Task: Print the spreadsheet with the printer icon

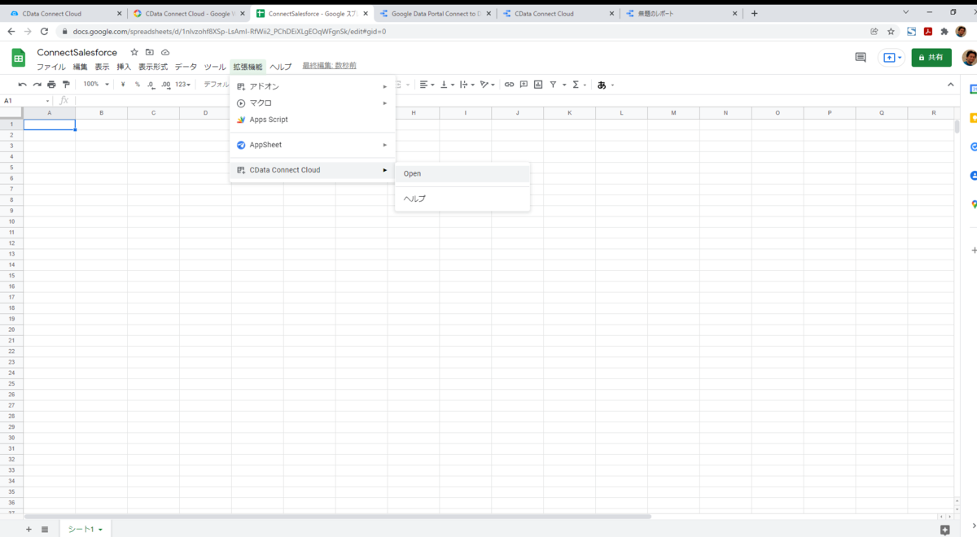Action: pyautogui.click(x=52, y=85)
